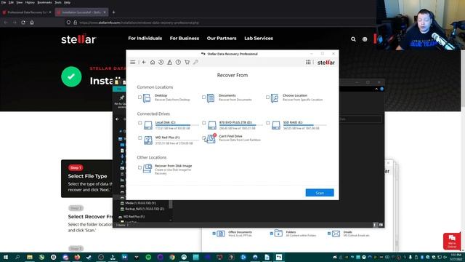Open the Our Partners website link
The image size is (465, 262).
(222, 39)
